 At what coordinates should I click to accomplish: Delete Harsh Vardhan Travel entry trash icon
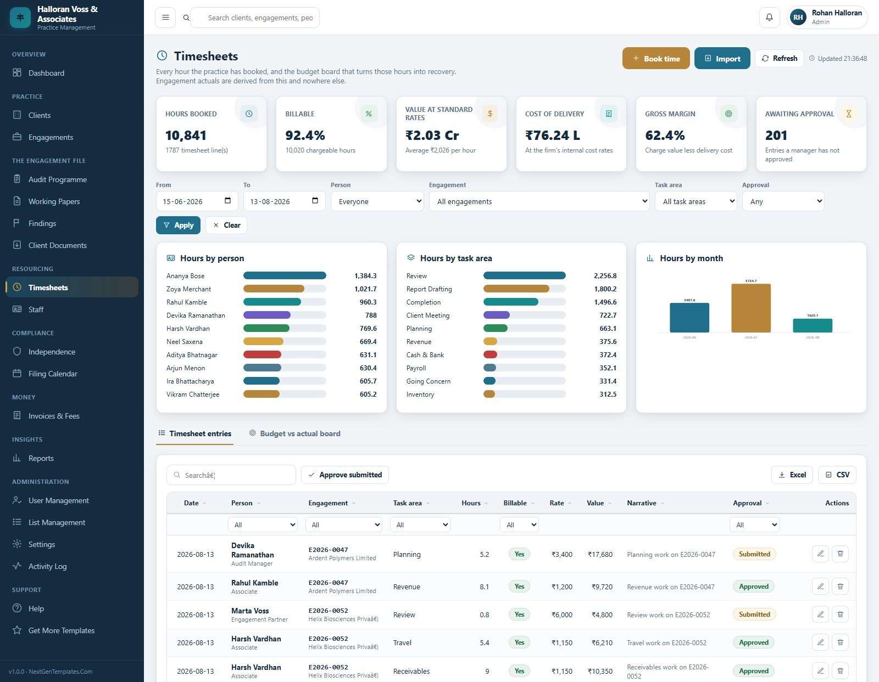pos(840,642)
